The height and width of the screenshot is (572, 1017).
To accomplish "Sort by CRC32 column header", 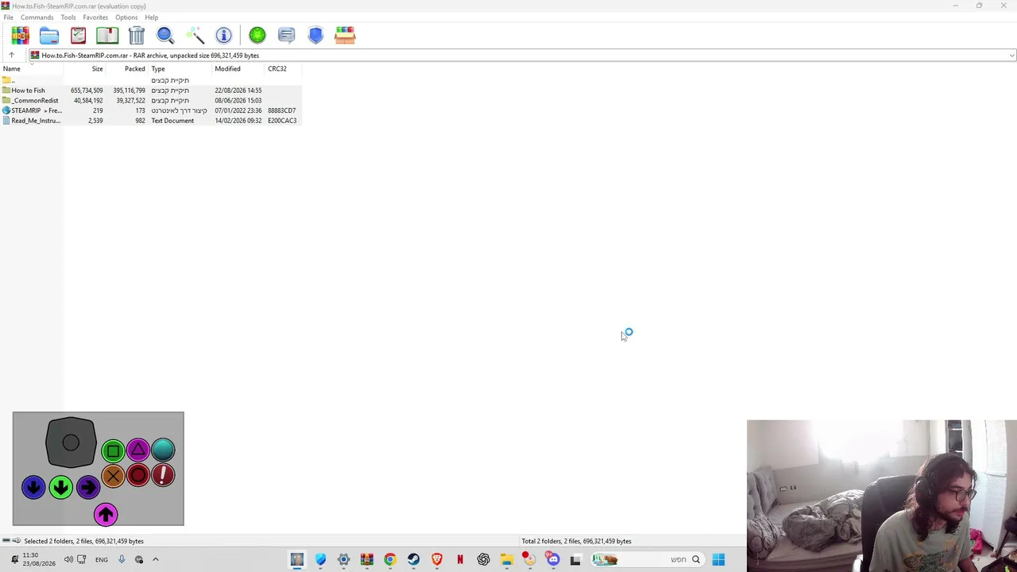I will click(x=283, y=69).
